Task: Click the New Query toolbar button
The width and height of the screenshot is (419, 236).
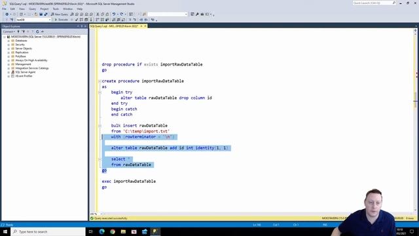Action: point(60,14)
